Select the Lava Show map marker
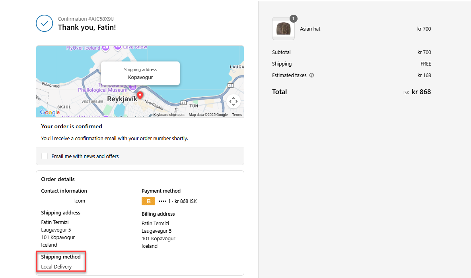 coord(118,47)
